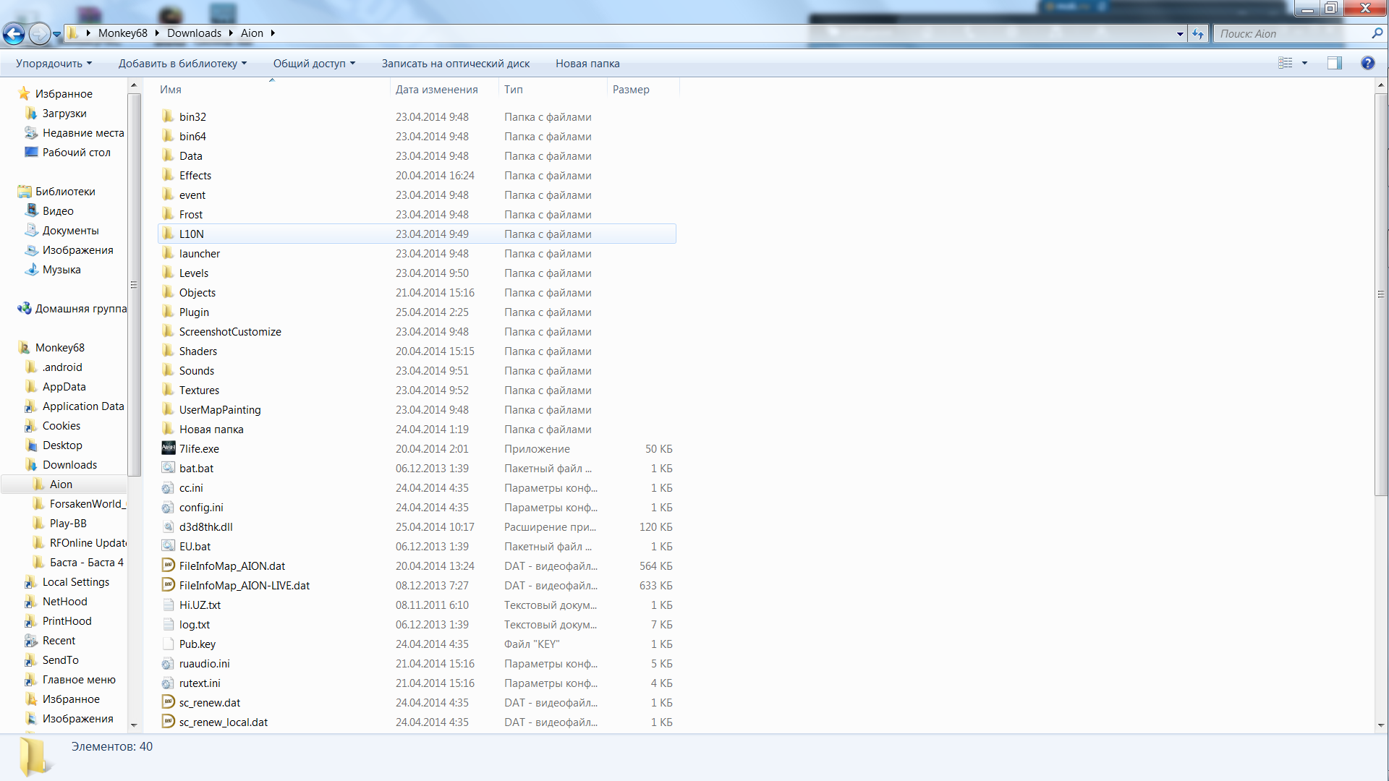
Task: Sort by the 'Имя' column header
Action: [x=273, y=90]
